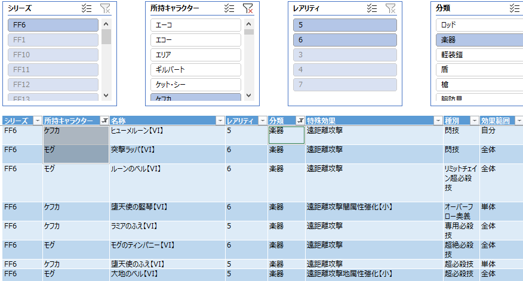
Task: Open 種別 column filter dropdown
Action: click(474, 121)
